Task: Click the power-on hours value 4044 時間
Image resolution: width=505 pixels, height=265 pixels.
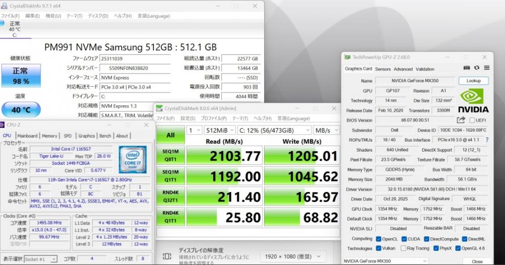Action: click(x=241, y=96)
